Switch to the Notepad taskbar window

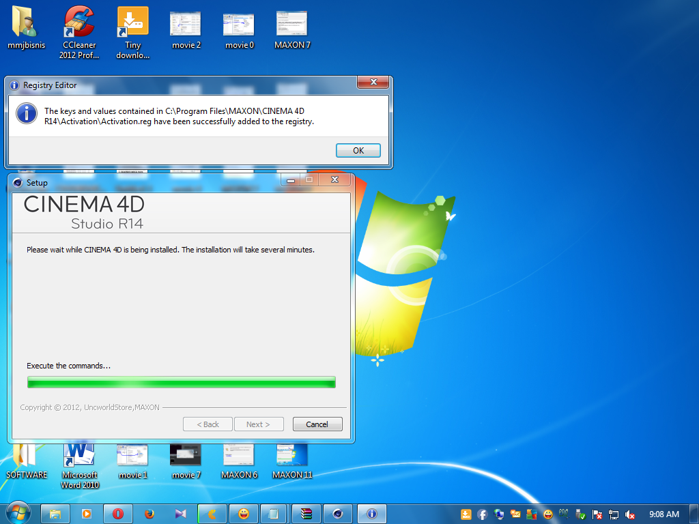[274, 514]
